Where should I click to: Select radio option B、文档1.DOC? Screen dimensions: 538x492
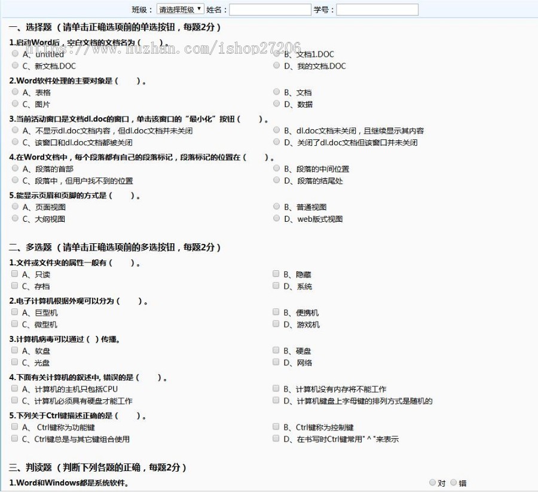(277, 54)
